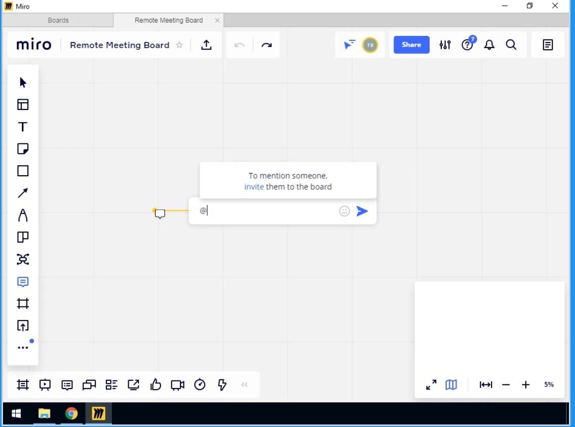Switch to the Boards tab
Screen dimensions: 575x427
(x=58, y=20)
